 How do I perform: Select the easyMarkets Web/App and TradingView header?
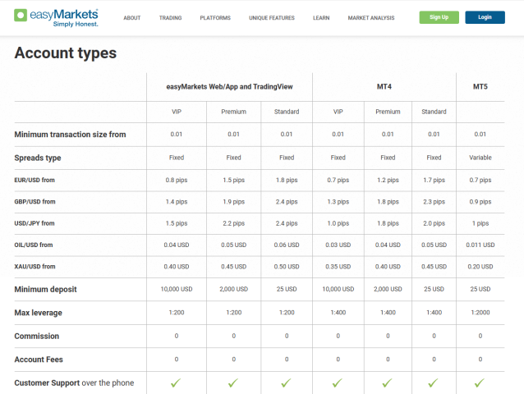point(229,87)
